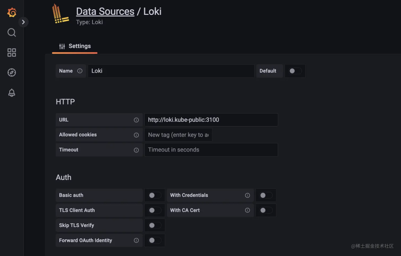Click the Allowed cookies info icon

pos(136,135)
